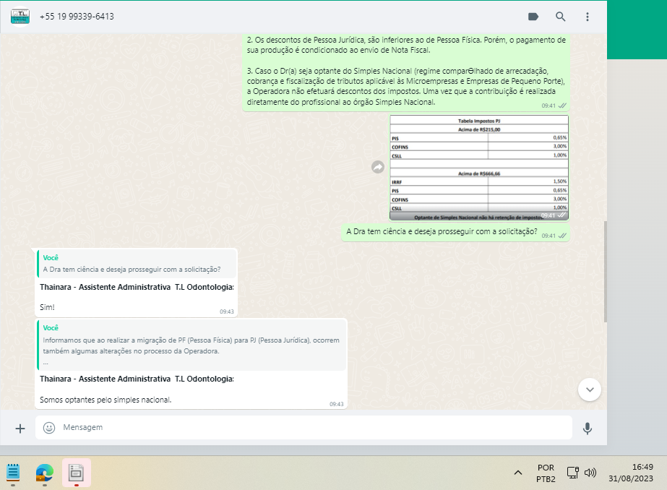Search messages with the magnifier icon

pyautogui.click(x=561, y=17)
